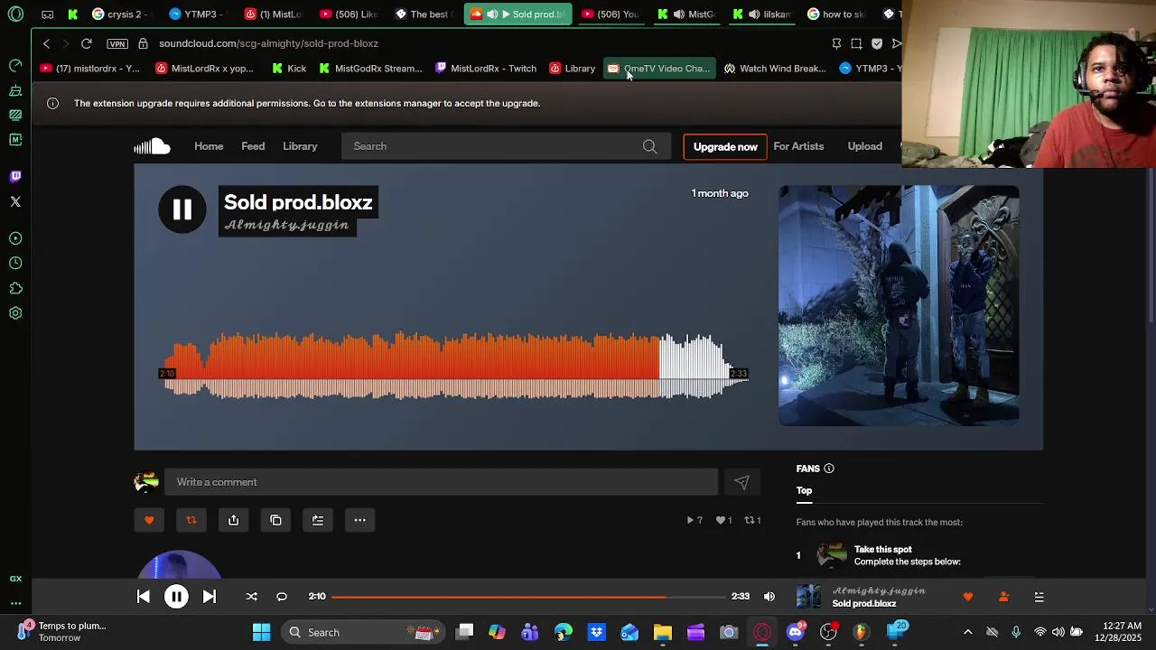1156x650 pixels.
Task: Open Almighty.juggin artist link under the title
Action: 286,226
